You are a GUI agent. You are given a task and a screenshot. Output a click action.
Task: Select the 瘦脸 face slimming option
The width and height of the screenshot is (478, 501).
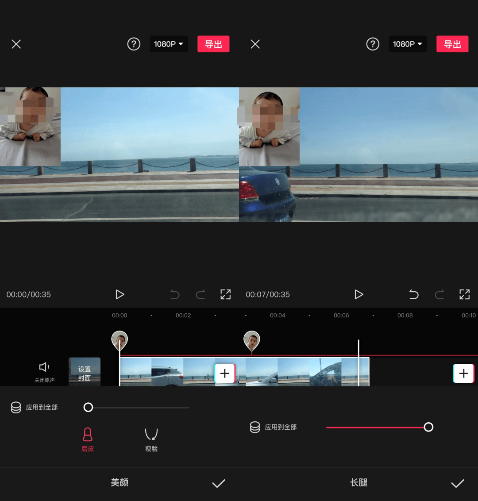click(151, 440)
